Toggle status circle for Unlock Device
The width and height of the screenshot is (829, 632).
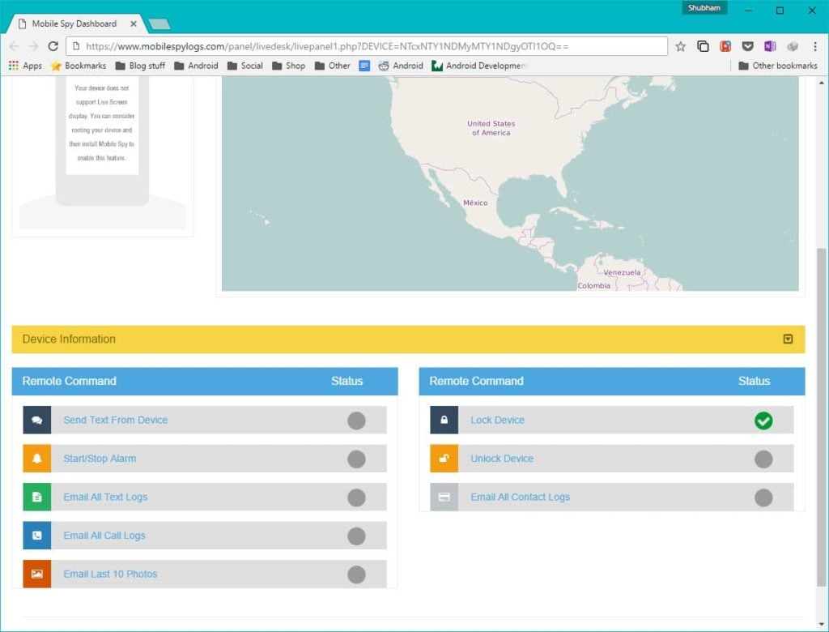pos(763,459)
